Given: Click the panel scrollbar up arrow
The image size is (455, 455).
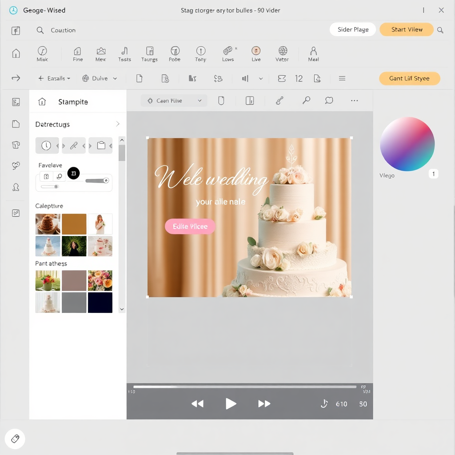Looking at the screenshot, I should (122, 140).
